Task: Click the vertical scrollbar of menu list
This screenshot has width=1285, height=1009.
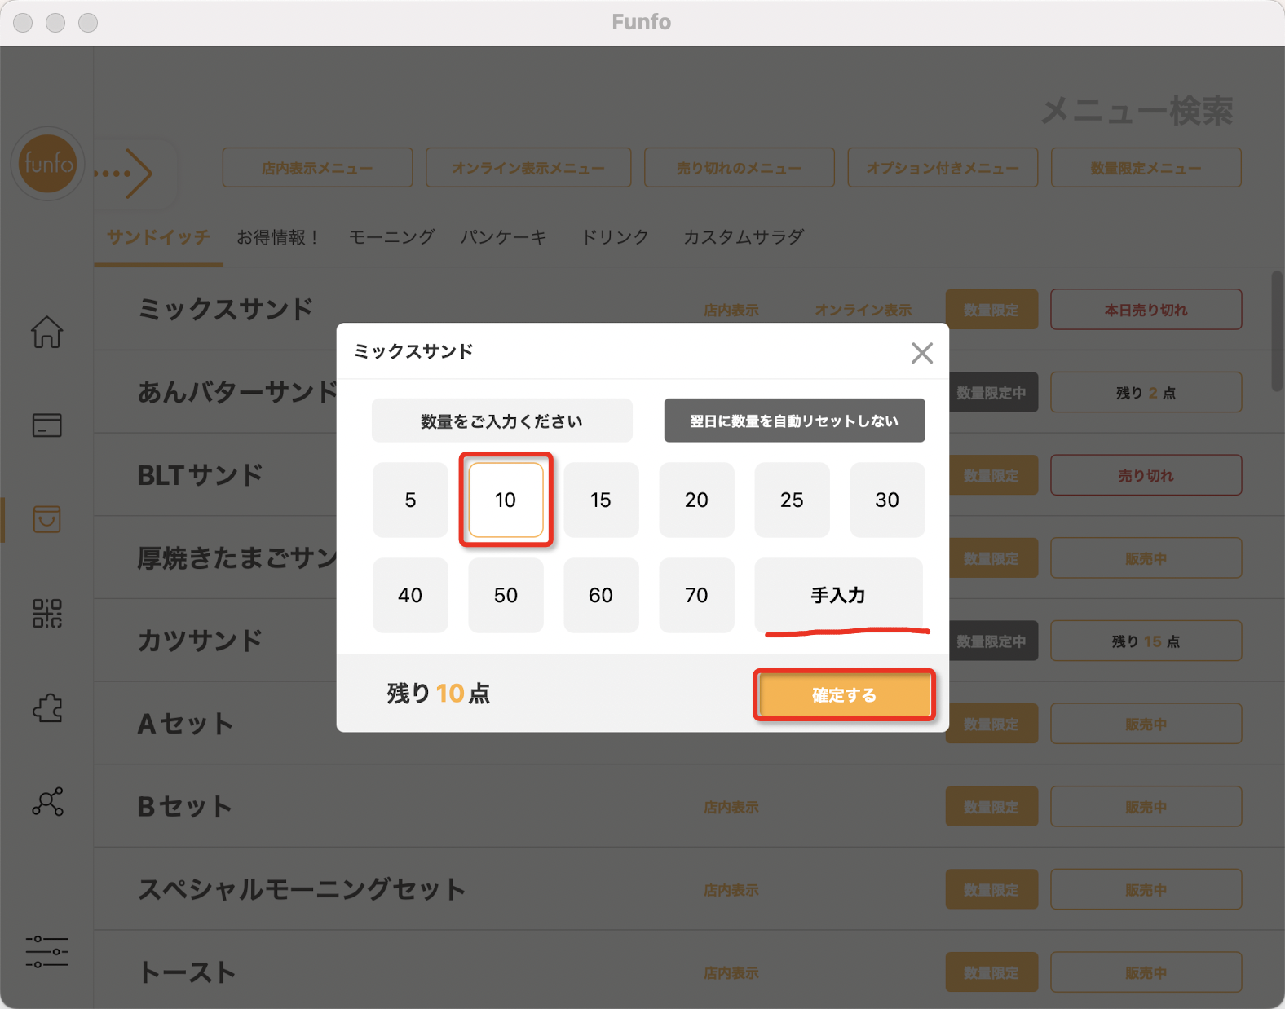Action: click(1277, 331)
